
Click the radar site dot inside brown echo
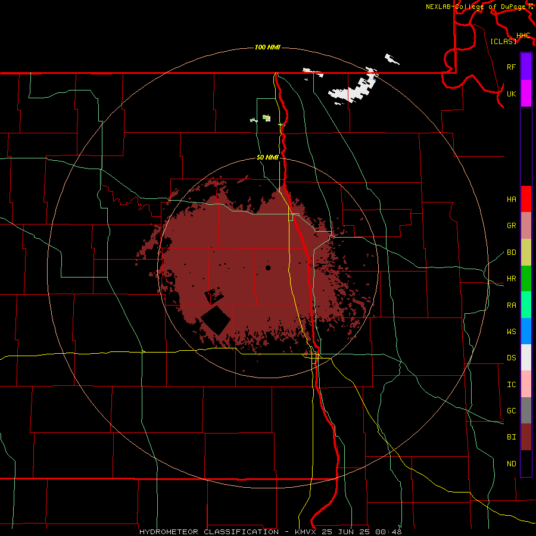(x=268, y=267)
